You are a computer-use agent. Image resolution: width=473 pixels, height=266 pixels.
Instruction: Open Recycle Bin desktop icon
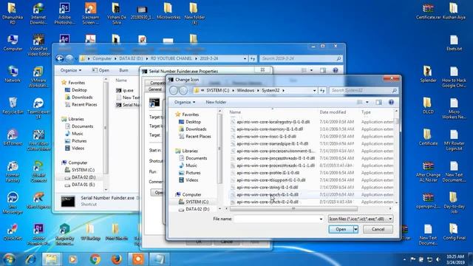[x=13, y=106]
